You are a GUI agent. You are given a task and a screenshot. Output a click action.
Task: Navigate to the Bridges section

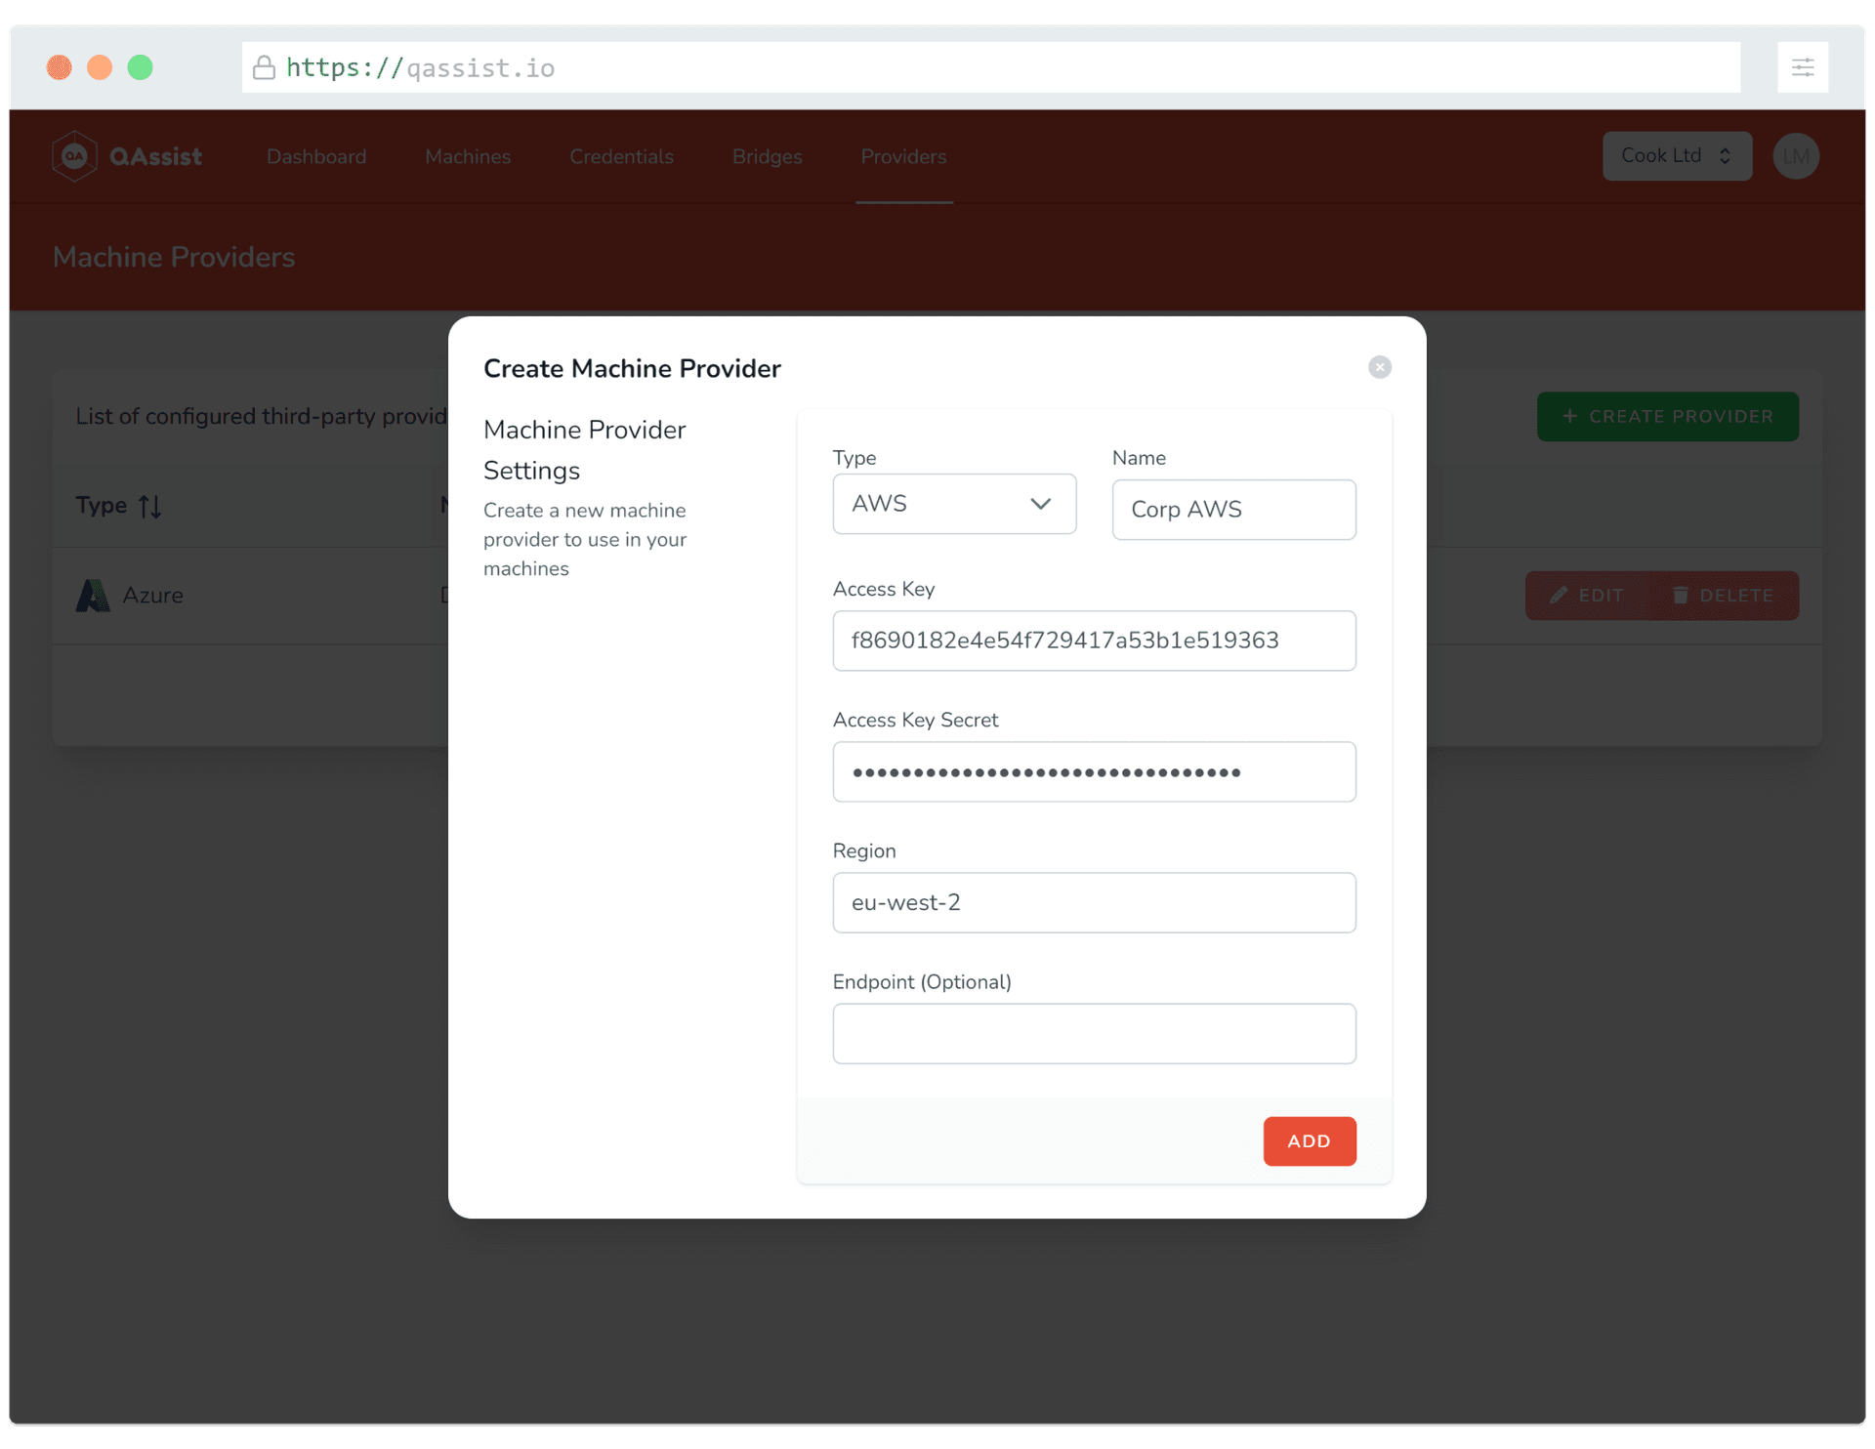(767, 156)
